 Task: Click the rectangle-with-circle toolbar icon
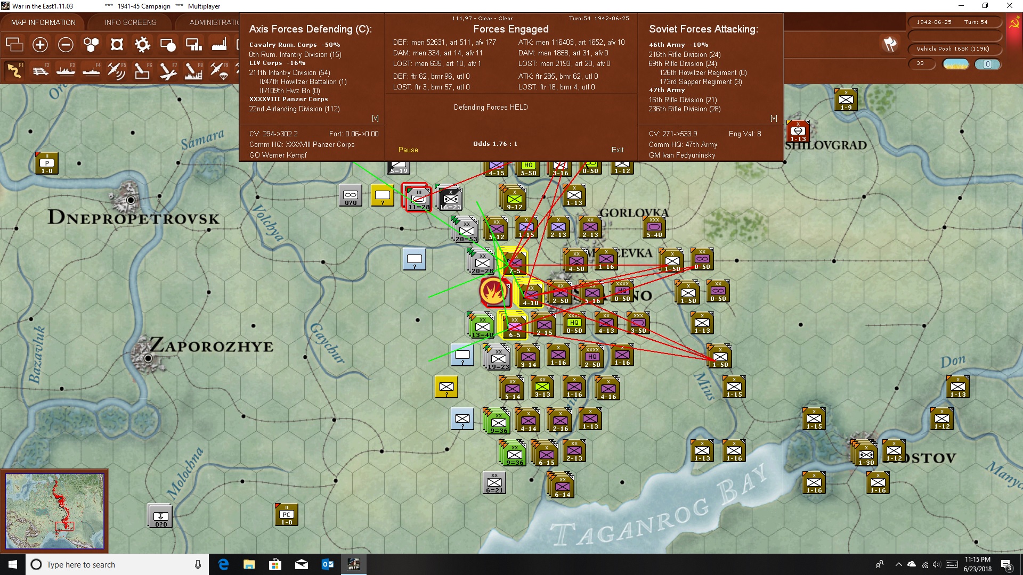[x=168, y=45]
